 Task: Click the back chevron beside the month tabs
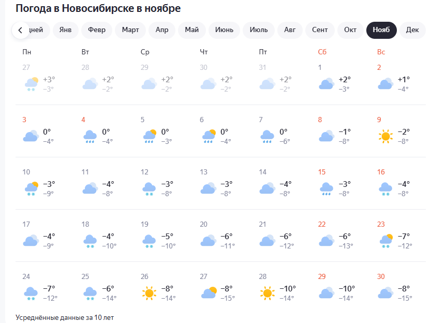click(21, 30)
